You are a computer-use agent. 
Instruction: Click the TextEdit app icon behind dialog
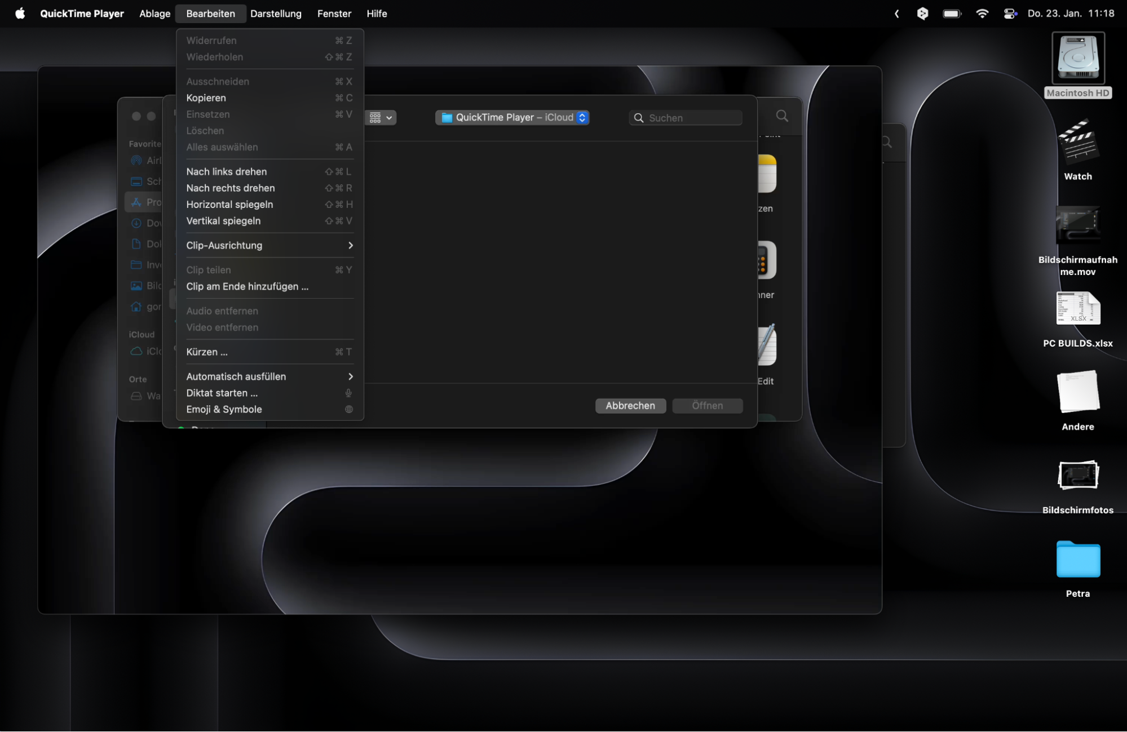click(x=767, y=345)
